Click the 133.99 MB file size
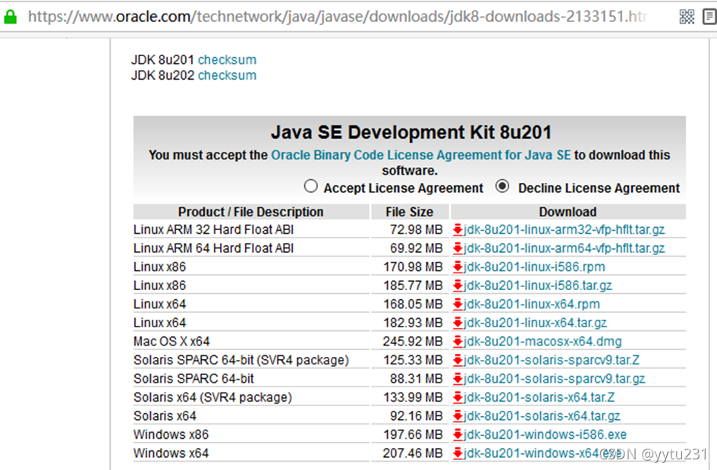 [x=413, y=397]
